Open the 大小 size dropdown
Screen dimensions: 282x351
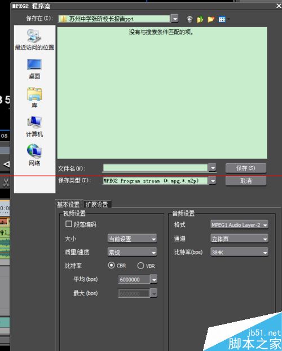point(132,239)
